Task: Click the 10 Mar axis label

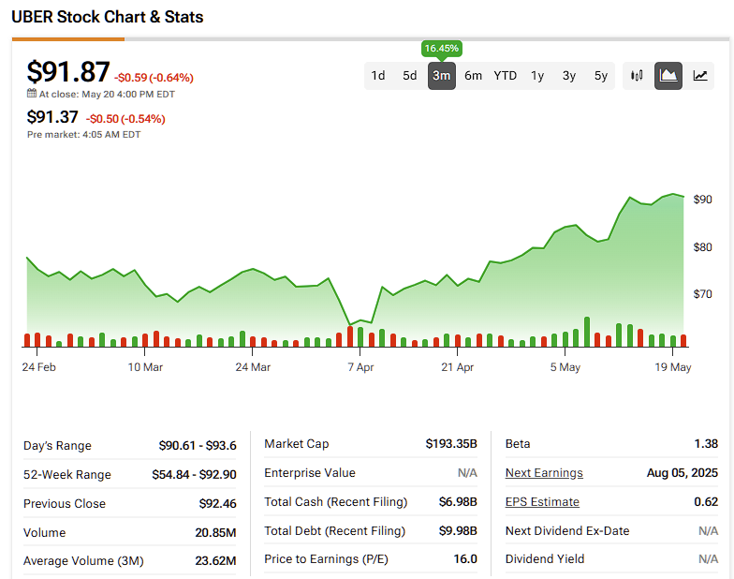Action: point(145,367)
